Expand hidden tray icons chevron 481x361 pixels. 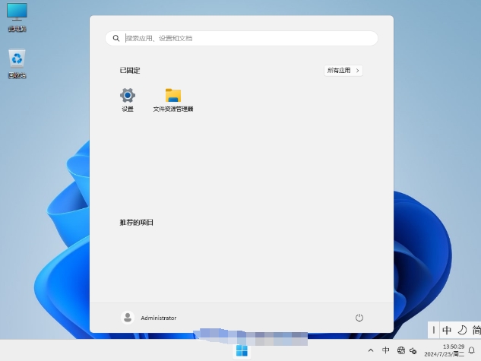(x=371, y=350)
